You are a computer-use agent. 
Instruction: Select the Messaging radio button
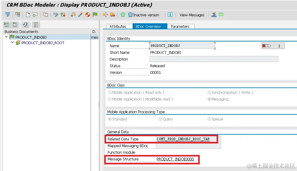(x=209, y=99)
